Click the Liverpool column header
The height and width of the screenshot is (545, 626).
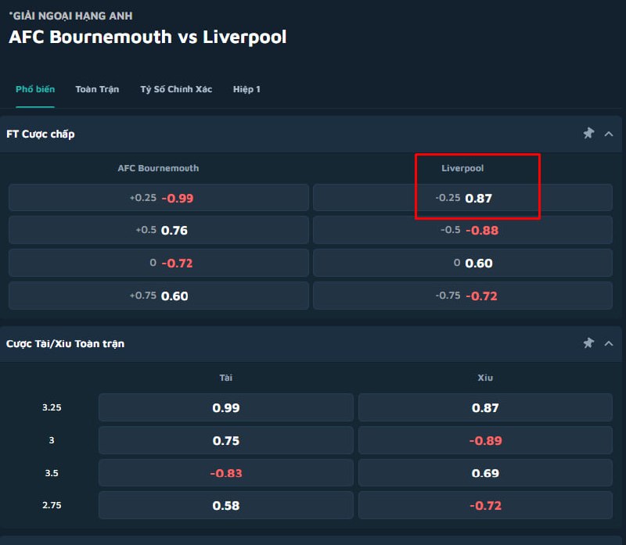[x=462, y=168]
